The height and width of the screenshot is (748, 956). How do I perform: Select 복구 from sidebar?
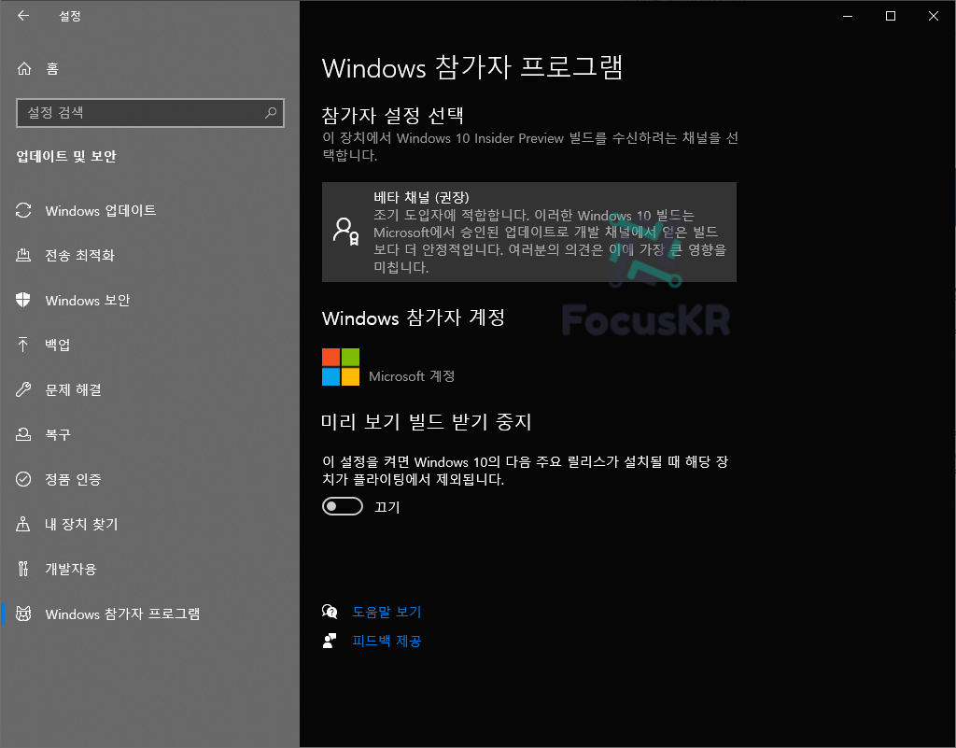149,434
